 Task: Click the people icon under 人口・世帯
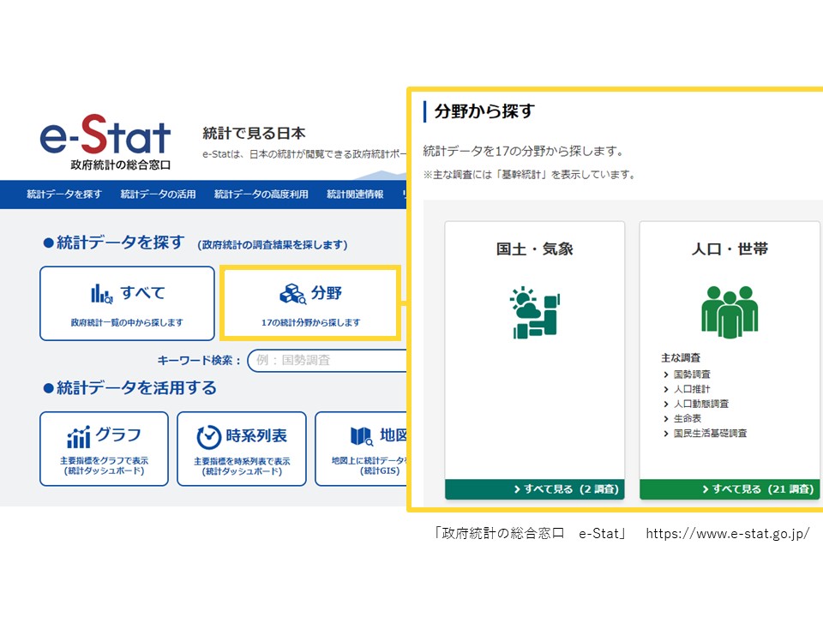coord(730,312)
